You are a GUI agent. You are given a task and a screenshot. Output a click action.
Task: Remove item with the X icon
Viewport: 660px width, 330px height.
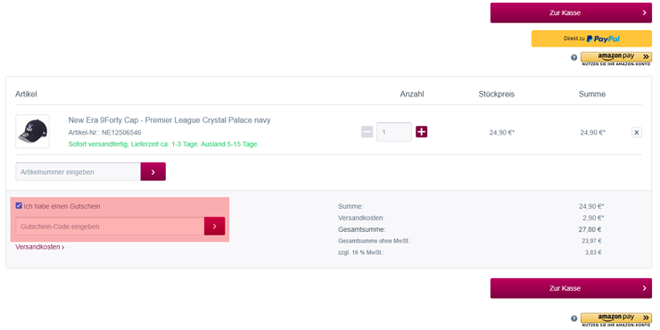(x=637, y=133)
